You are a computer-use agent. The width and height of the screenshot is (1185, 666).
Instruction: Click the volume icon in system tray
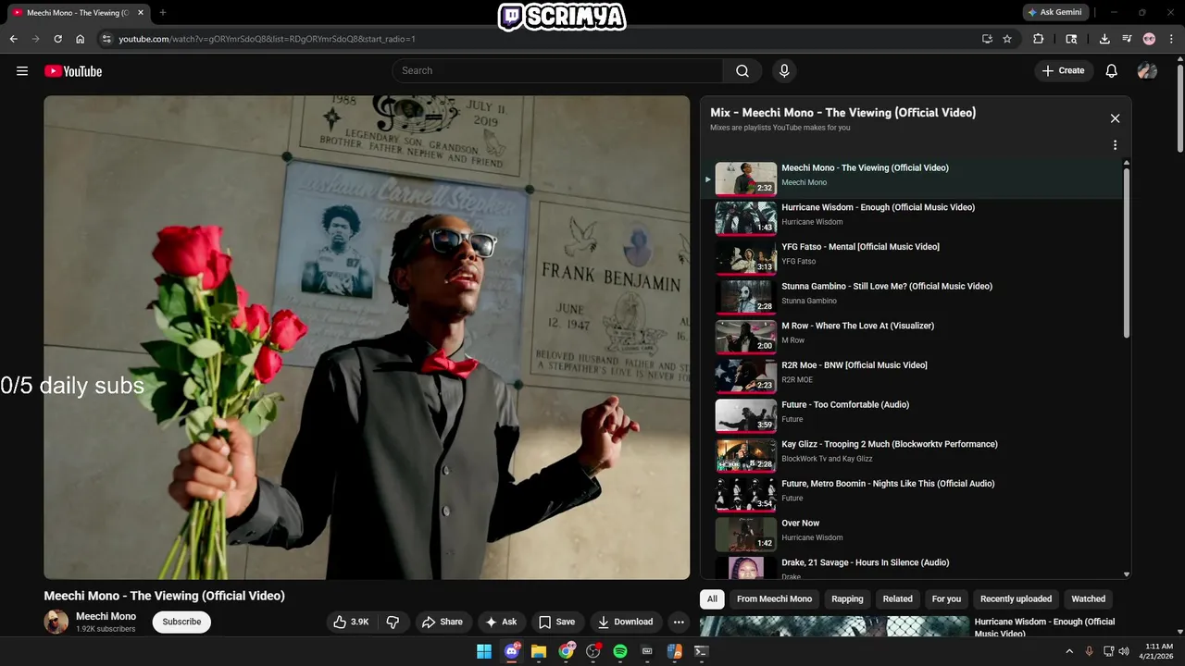pos(1124,651)
